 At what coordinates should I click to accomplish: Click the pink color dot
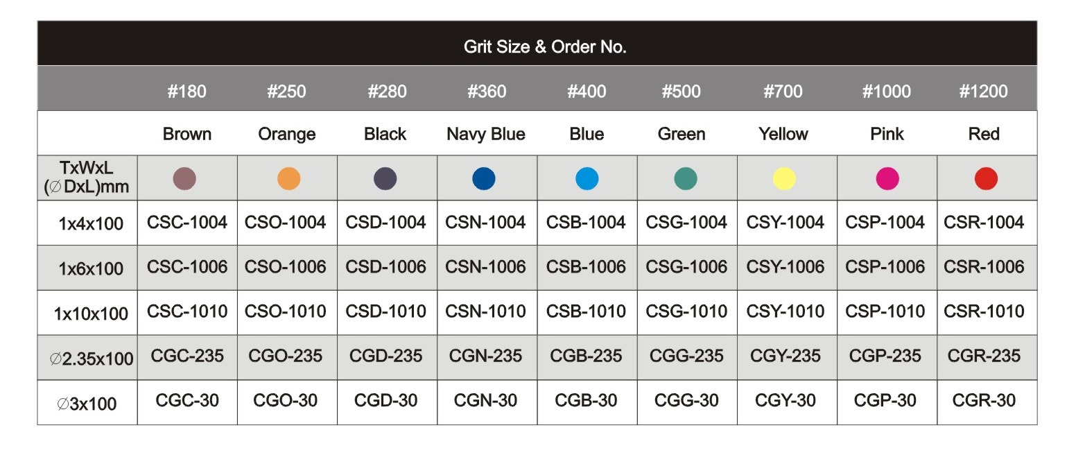pos(887,179)
